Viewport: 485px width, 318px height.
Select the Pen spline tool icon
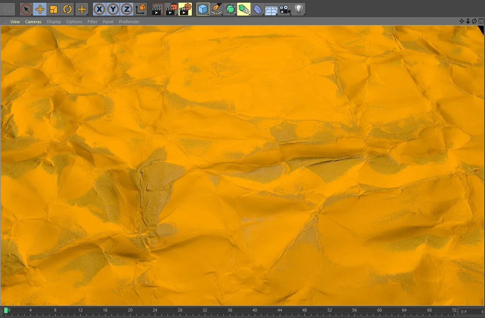(216, 9)
